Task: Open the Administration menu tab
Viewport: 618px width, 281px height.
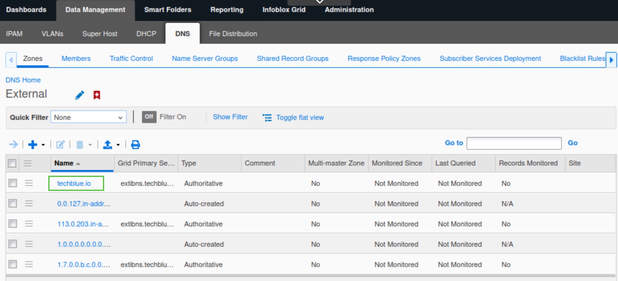Action: [x=349, y=10]
